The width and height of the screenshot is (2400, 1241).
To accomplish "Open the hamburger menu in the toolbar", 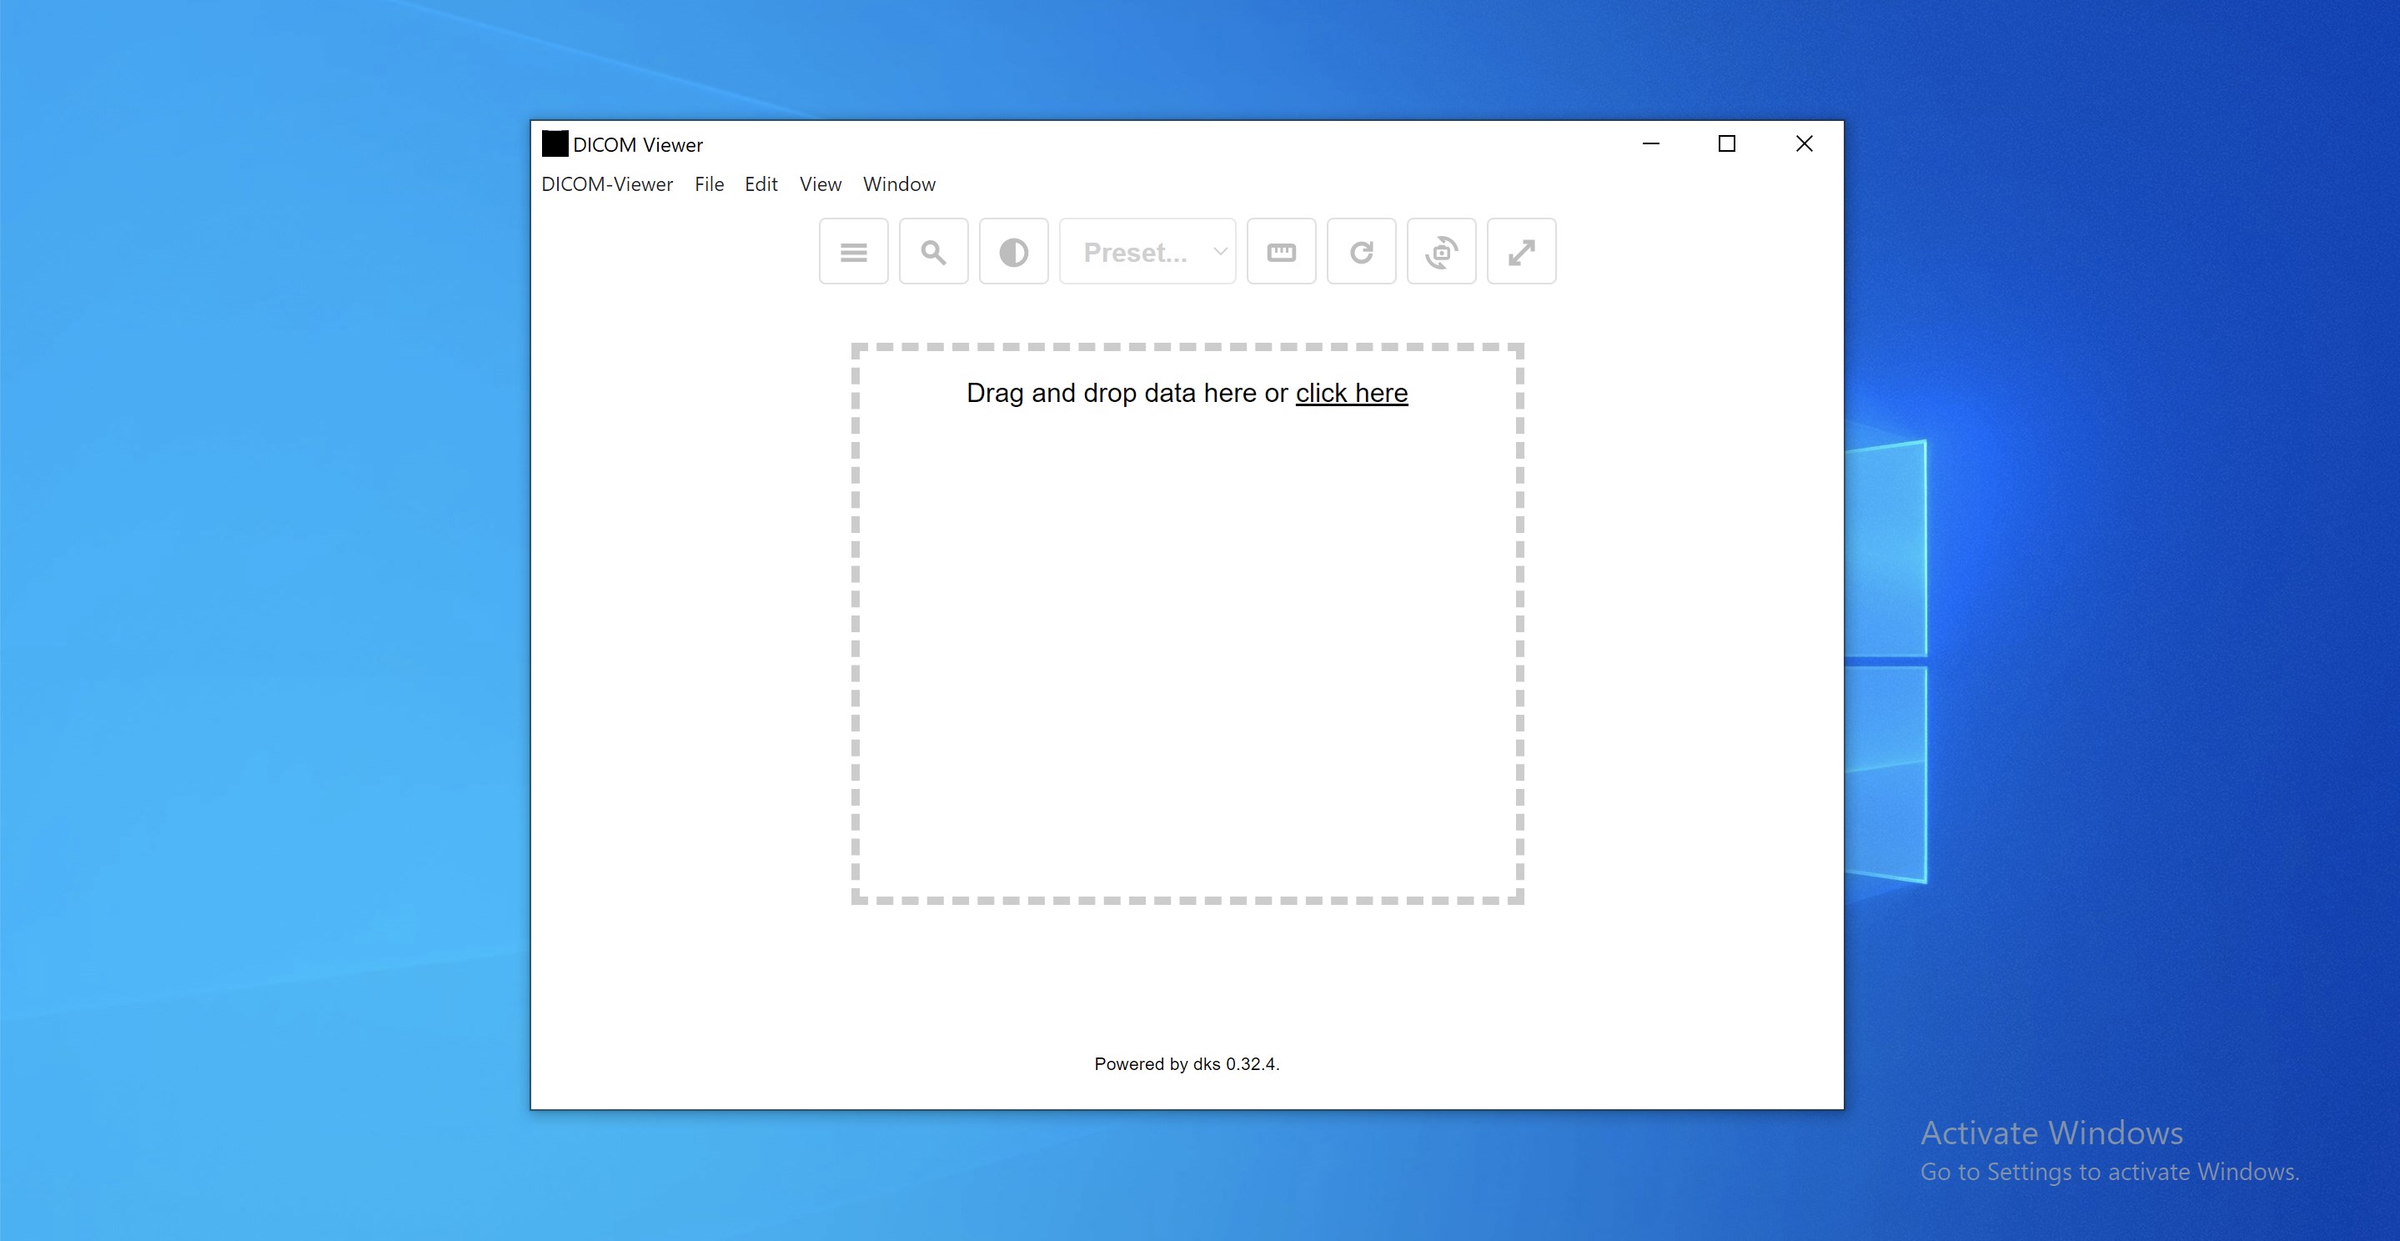I will pos(853,251).
